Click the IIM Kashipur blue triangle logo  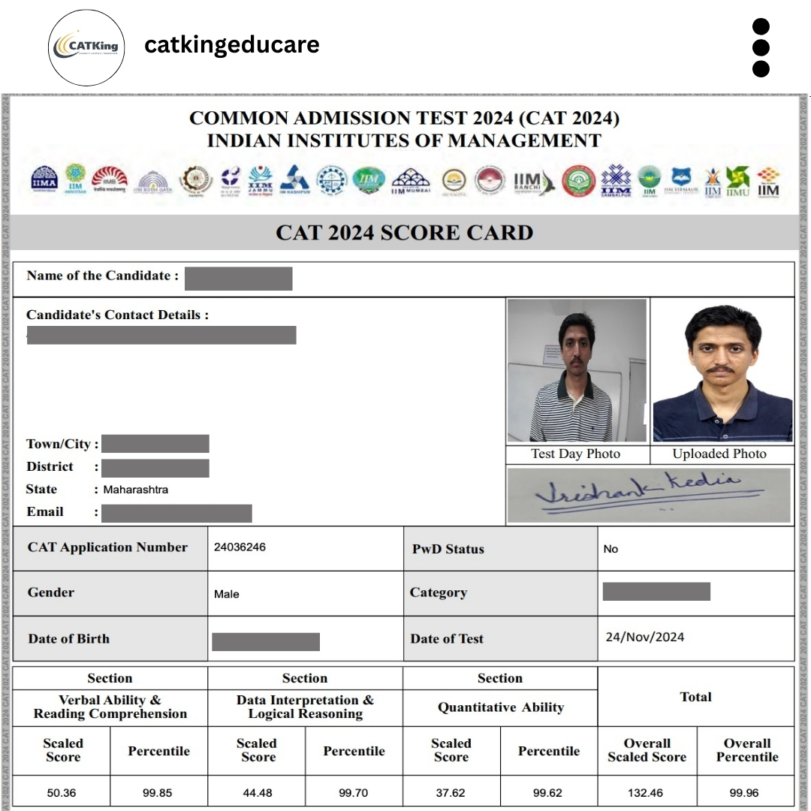(294, 179)
